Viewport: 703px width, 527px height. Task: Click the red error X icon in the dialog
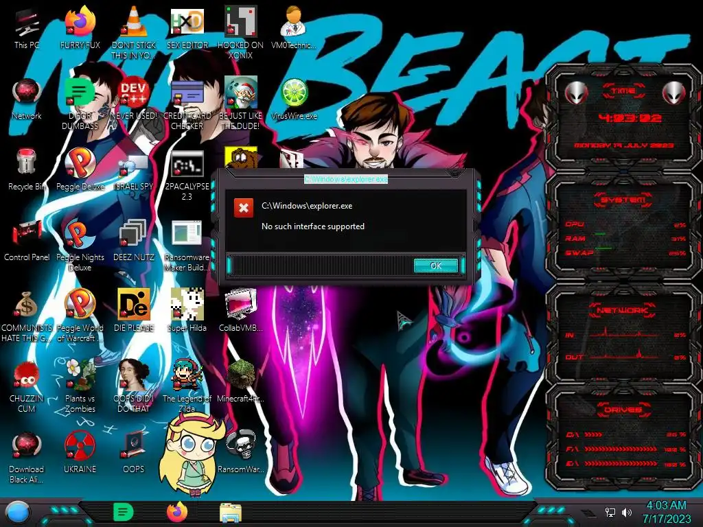click(244, 208)
